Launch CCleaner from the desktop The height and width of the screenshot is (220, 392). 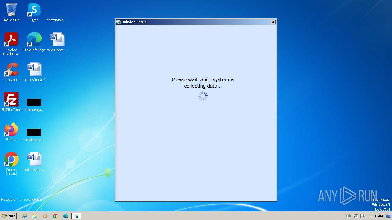pos(11,72)
